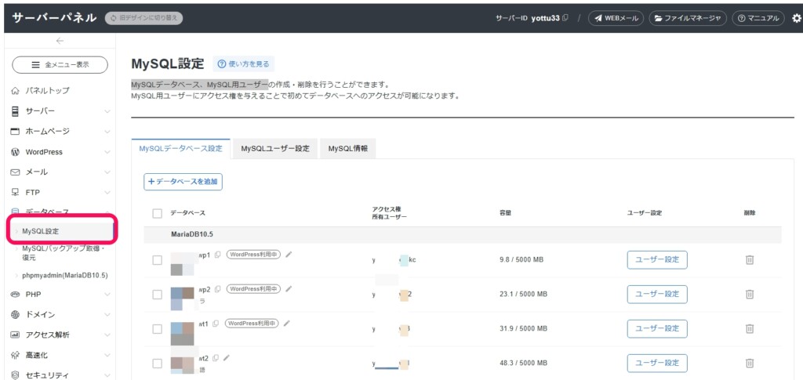Expand the アクセス解析 menu chevron
Image resolution: width=803 pixels, height=380 pixels.
coord(107,335)
